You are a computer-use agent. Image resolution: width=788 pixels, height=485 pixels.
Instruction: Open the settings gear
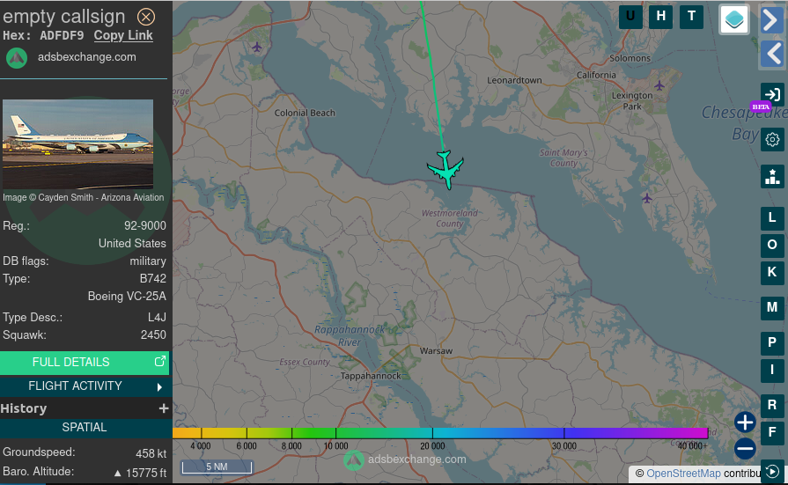[x=772, y=139]
